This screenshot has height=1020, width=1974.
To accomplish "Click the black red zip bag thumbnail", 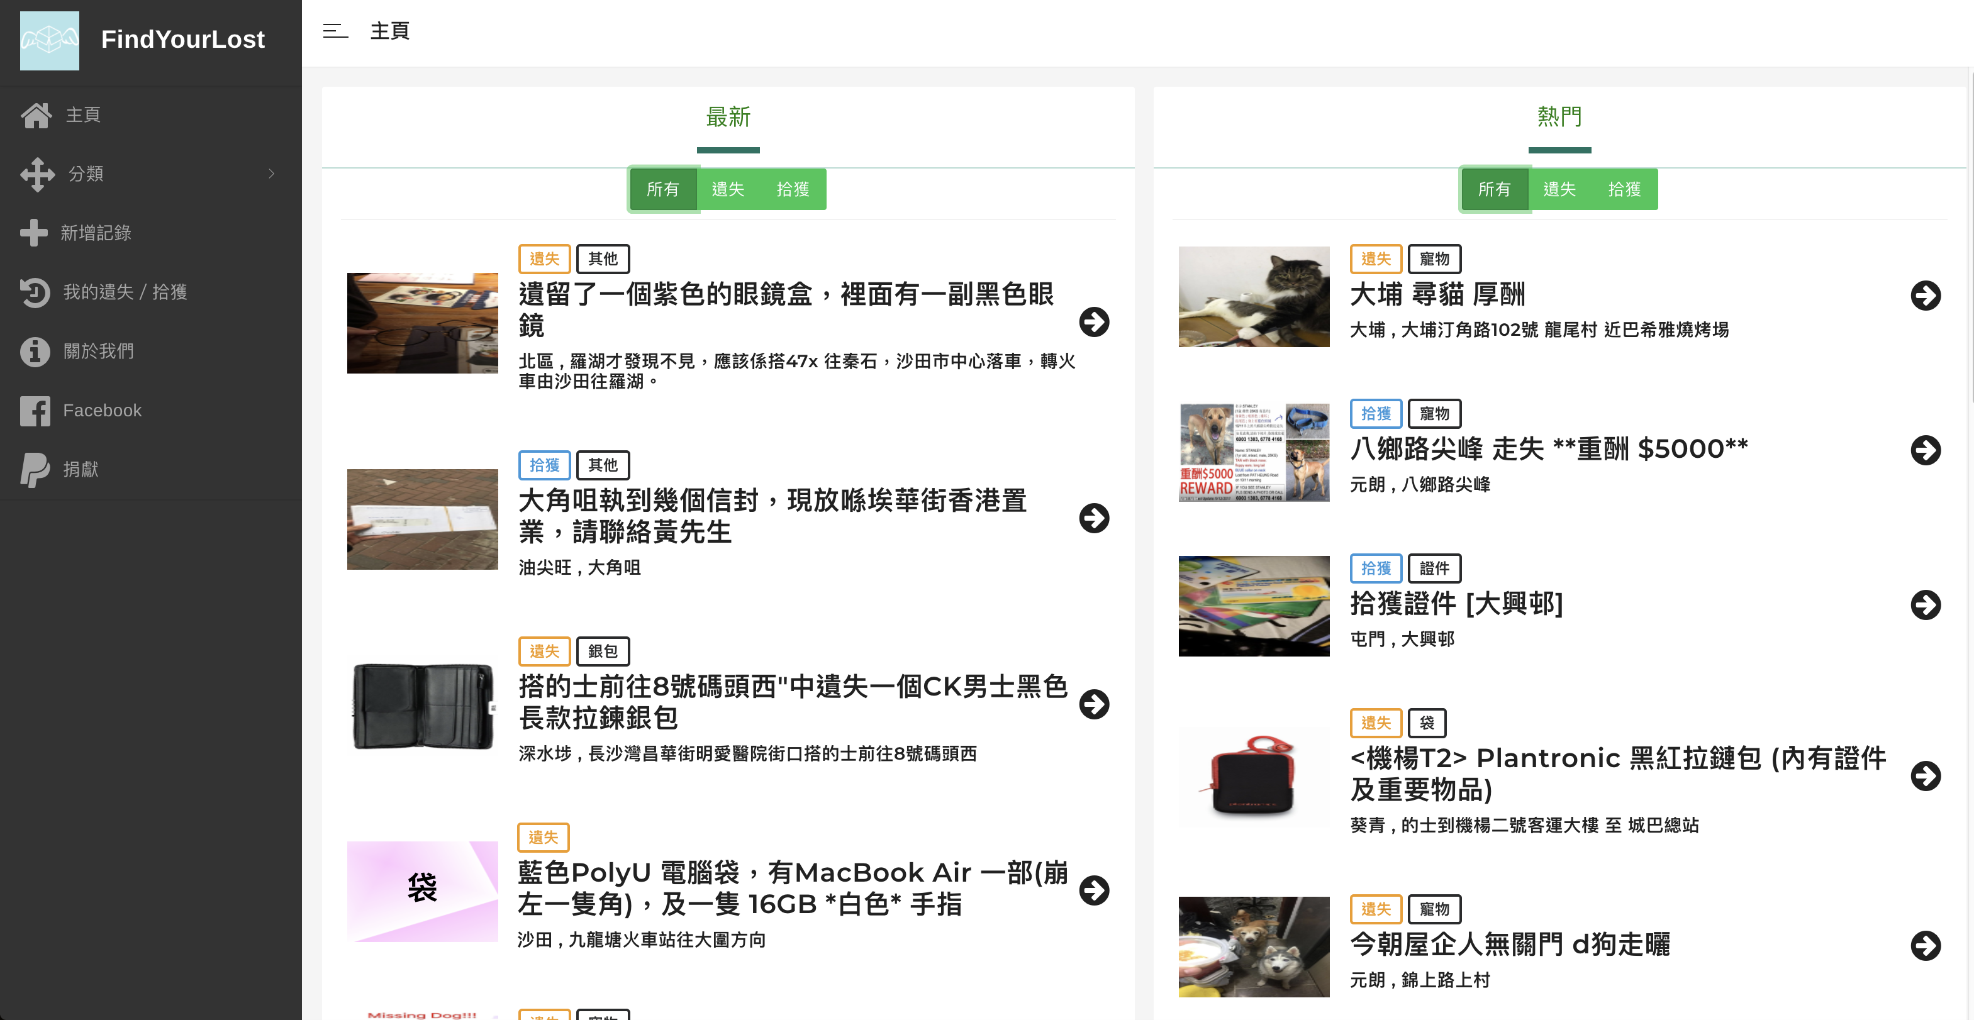I will [x=1254, y=777].
